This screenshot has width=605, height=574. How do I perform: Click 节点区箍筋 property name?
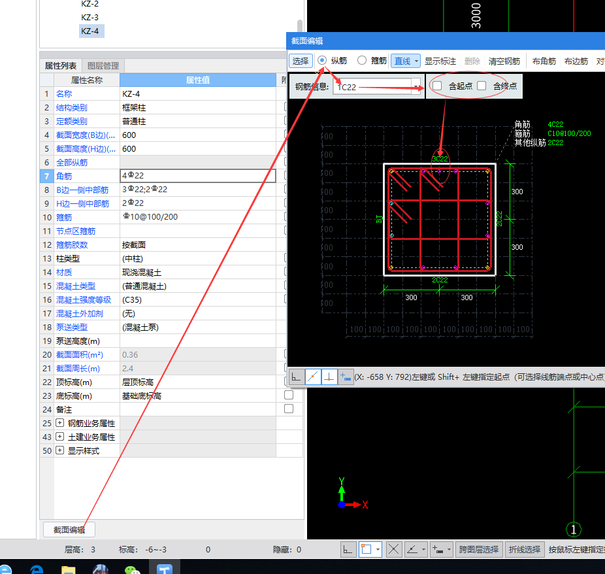(x=76, y=231)
